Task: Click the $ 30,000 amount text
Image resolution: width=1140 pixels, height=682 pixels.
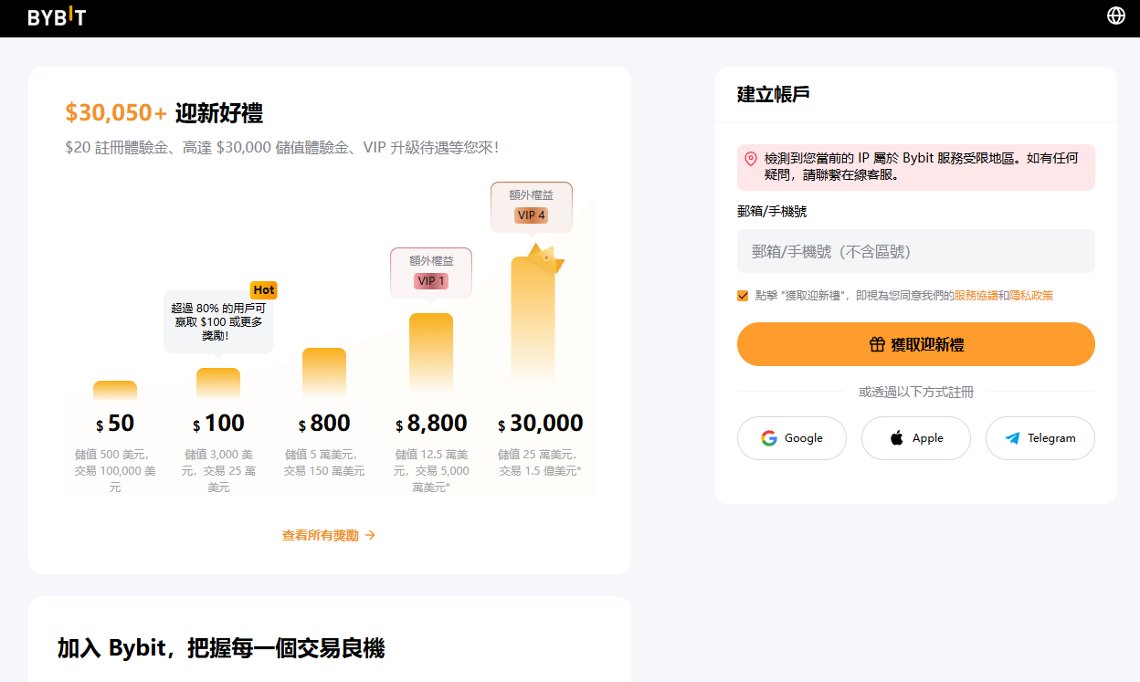Action: tap(540, 424)
